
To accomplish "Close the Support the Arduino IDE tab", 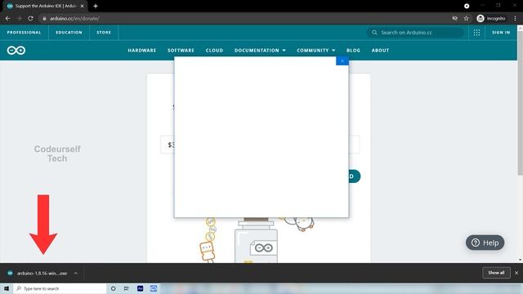I will (82, 6).
